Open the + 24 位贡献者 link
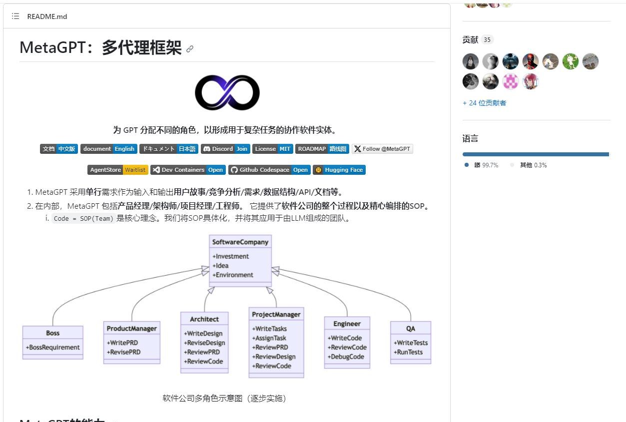The width and height of the screenshot is (626, 422). tap(485, 103)
